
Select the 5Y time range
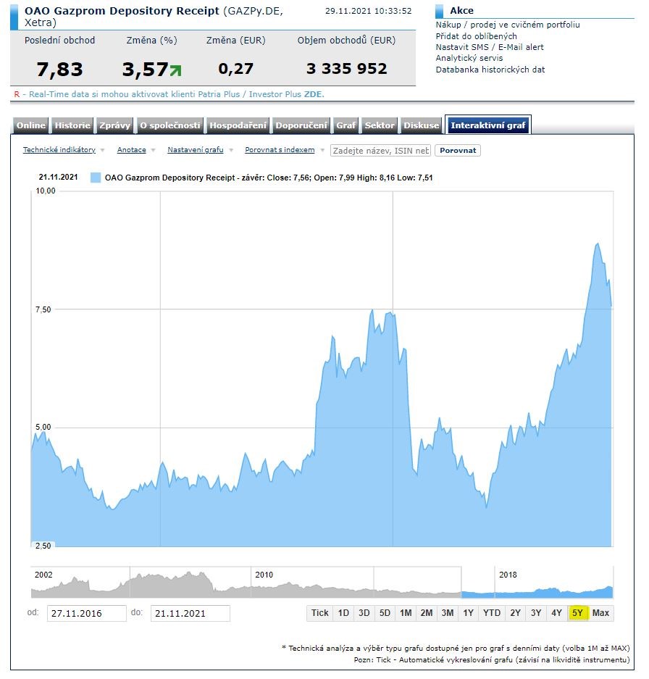tap(577, 613)
